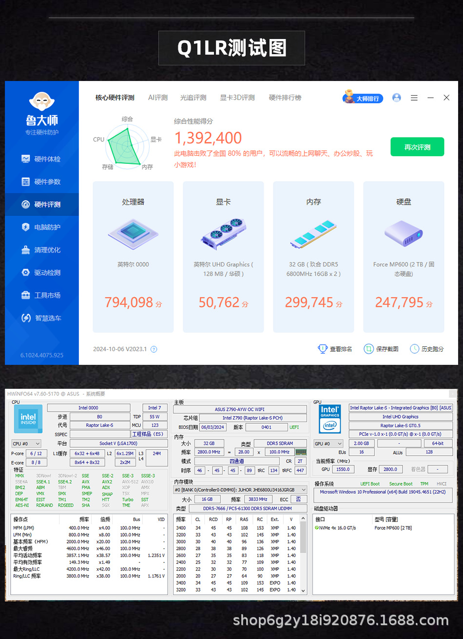Click the DDR5 SDRAM type field
This screenshot has width=463, height=639.
(x=280, y=443)
